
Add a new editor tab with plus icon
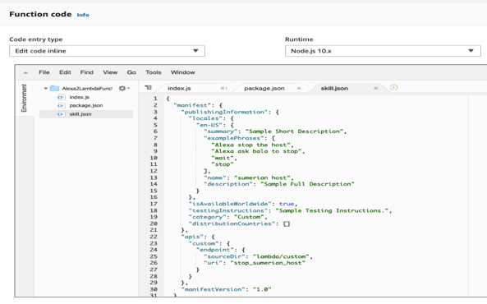coord(393,87)
